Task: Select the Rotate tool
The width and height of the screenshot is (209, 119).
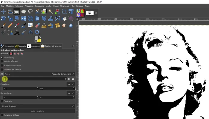Action: point(3,18)
